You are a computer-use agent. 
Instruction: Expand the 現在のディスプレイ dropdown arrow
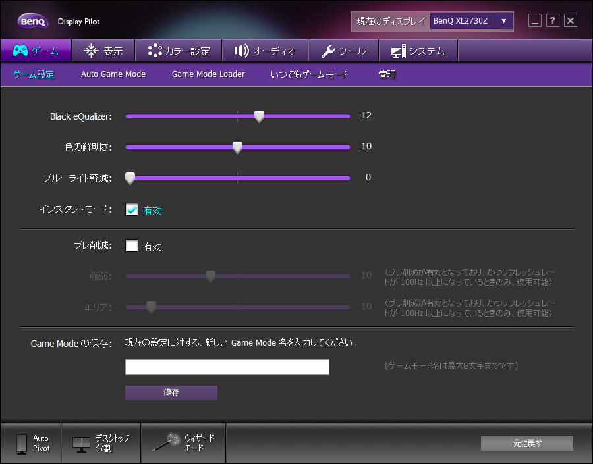(504, 21)
